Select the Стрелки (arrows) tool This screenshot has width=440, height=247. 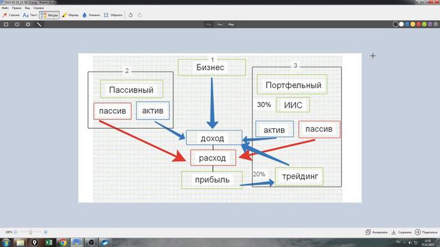(11, 15)
